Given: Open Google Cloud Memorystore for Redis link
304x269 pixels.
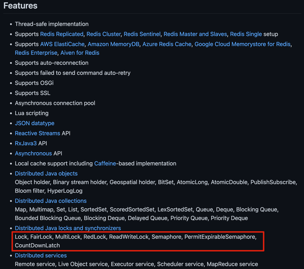Looking at the screenshot, I should point(243,44).
